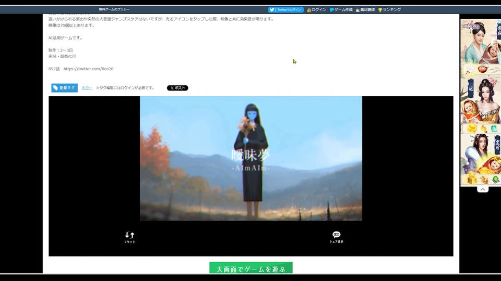Click the シェア表示 share icon in the game
The width and height of the screenshot is (501, 281).
coord(337,237)
